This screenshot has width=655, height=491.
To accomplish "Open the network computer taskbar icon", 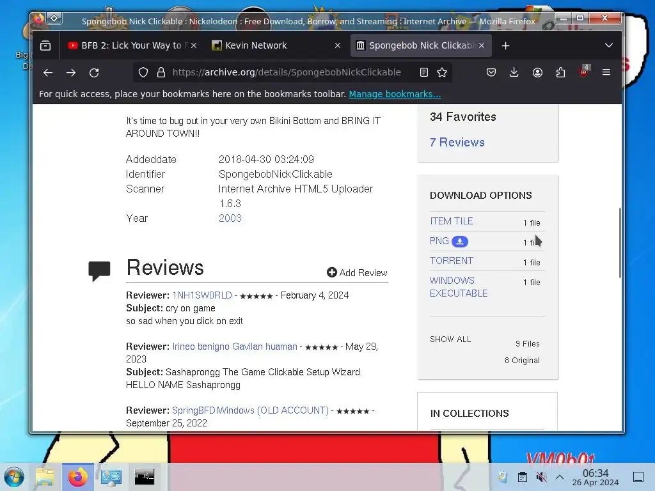I will click(111, 477).
